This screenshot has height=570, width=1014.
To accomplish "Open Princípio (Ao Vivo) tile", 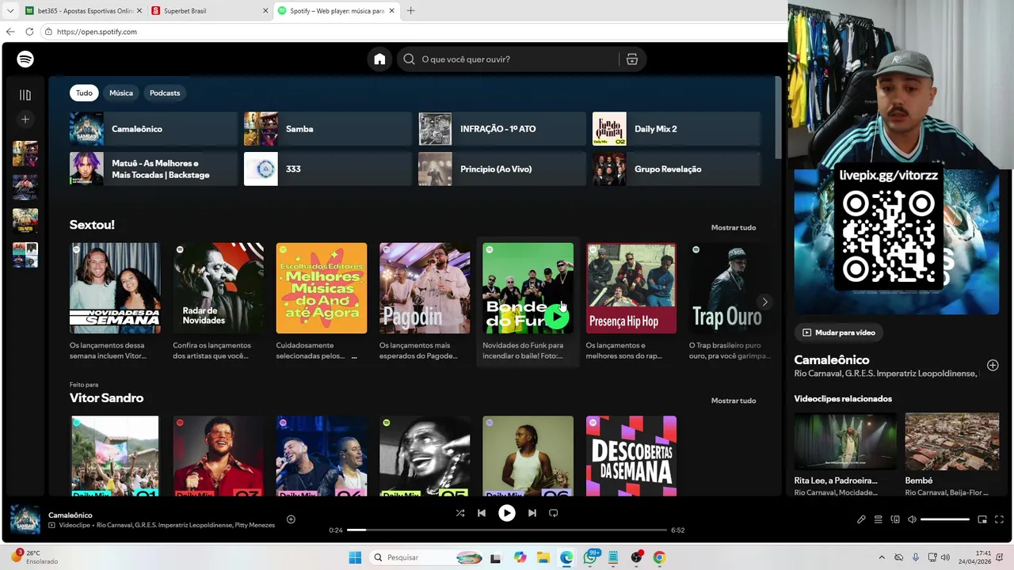I will tap(501, 169).
